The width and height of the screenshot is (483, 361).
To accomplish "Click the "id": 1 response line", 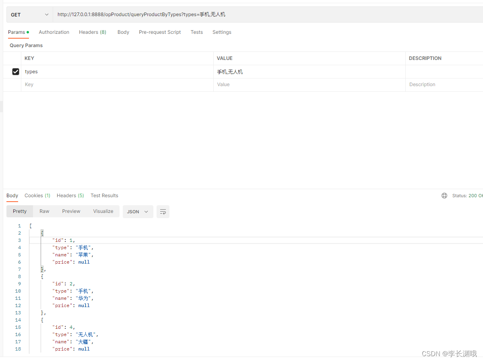I will point(64,240).
